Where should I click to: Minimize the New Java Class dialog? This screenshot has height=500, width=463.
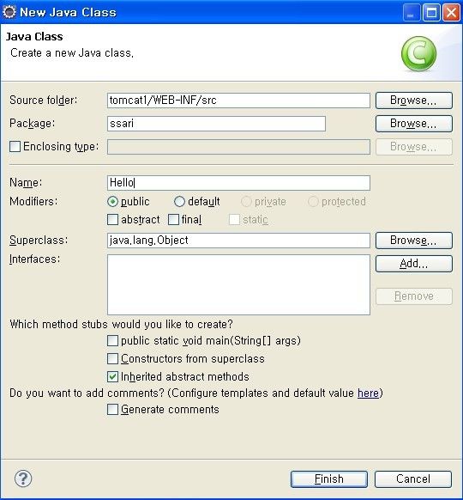pyautogui.click(x=412, y=13)
